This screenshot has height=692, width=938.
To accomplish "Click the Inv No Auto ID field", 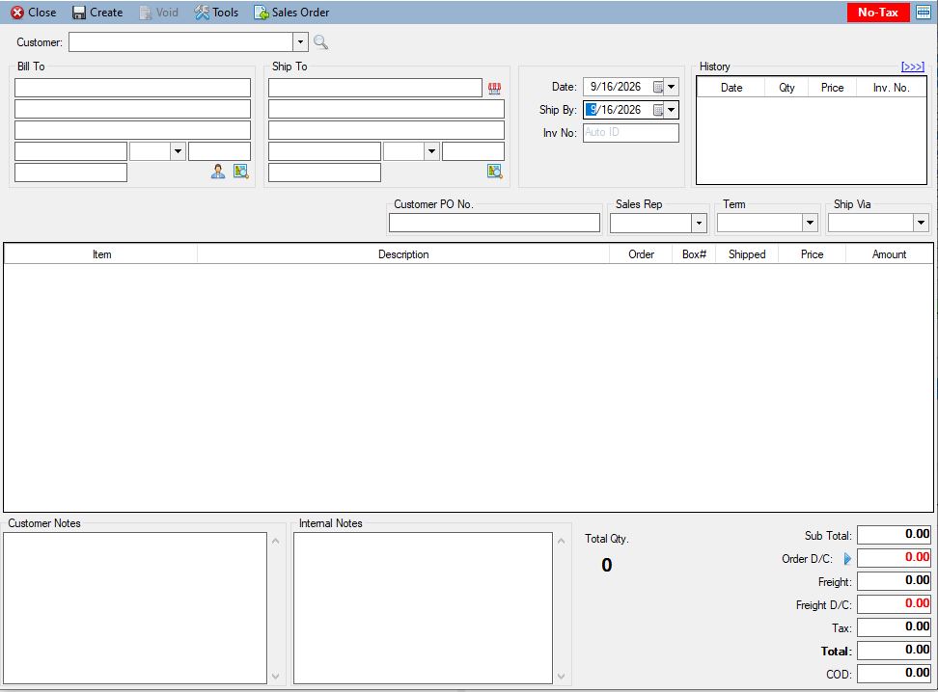I will pos(631,133).
